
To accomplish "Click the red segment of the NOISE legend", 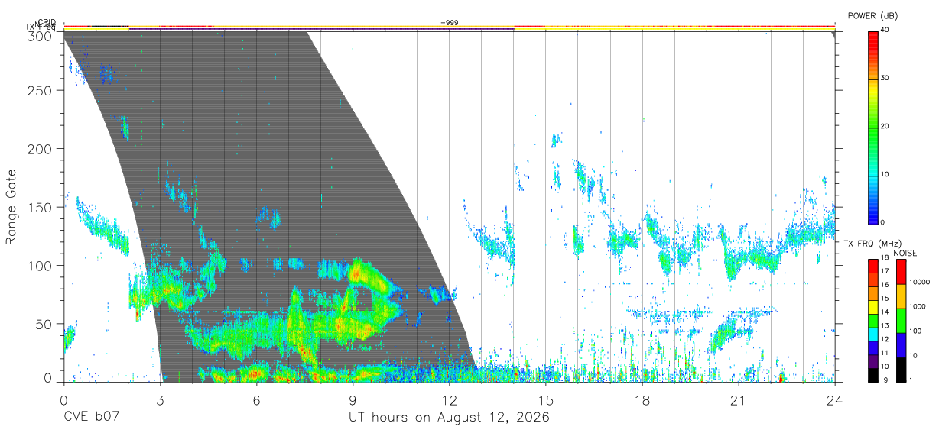I will (901, 272).
